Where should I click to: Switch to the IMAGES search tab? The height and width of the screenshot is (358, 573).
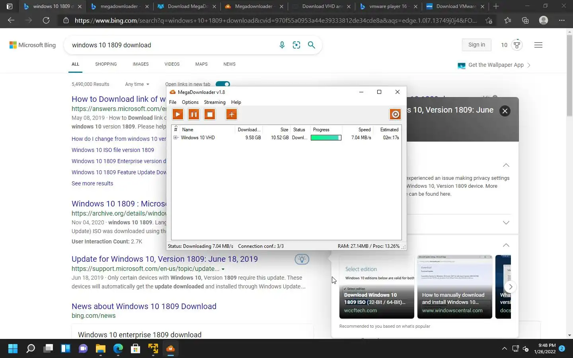click(x=140, y=64)
